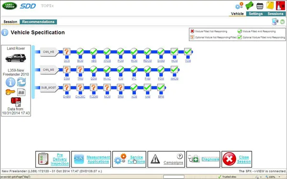Click the browser zoom level 100% dropdown
This screenshot has height=179, width=287.
coord(273,177)
